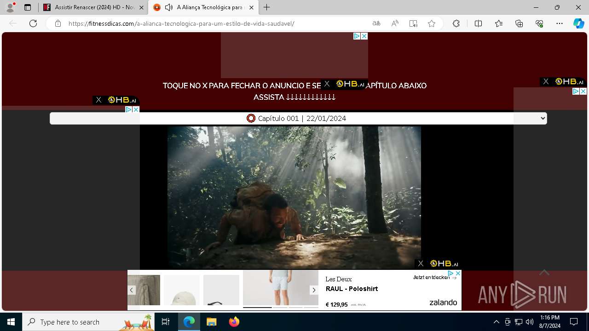Play the forest scene video
This screenshot has width=589, height=331.
tap(294, 198)
